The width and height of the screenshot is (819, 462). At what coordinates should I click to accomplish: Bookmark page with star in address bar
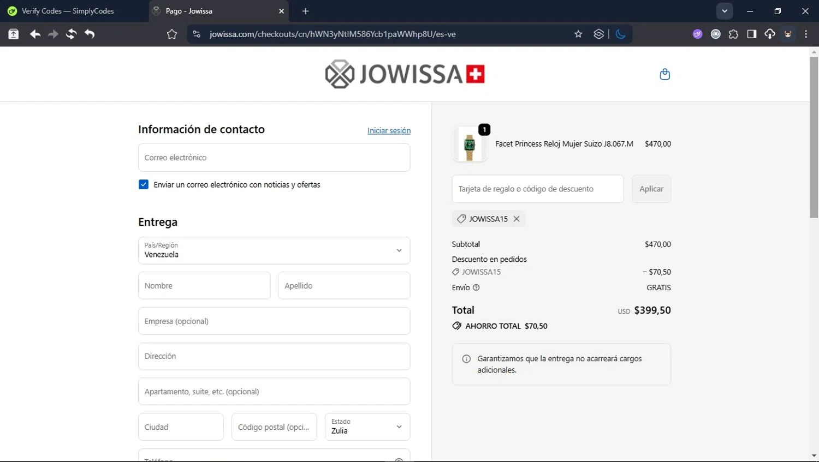click(x=578, y=34)
